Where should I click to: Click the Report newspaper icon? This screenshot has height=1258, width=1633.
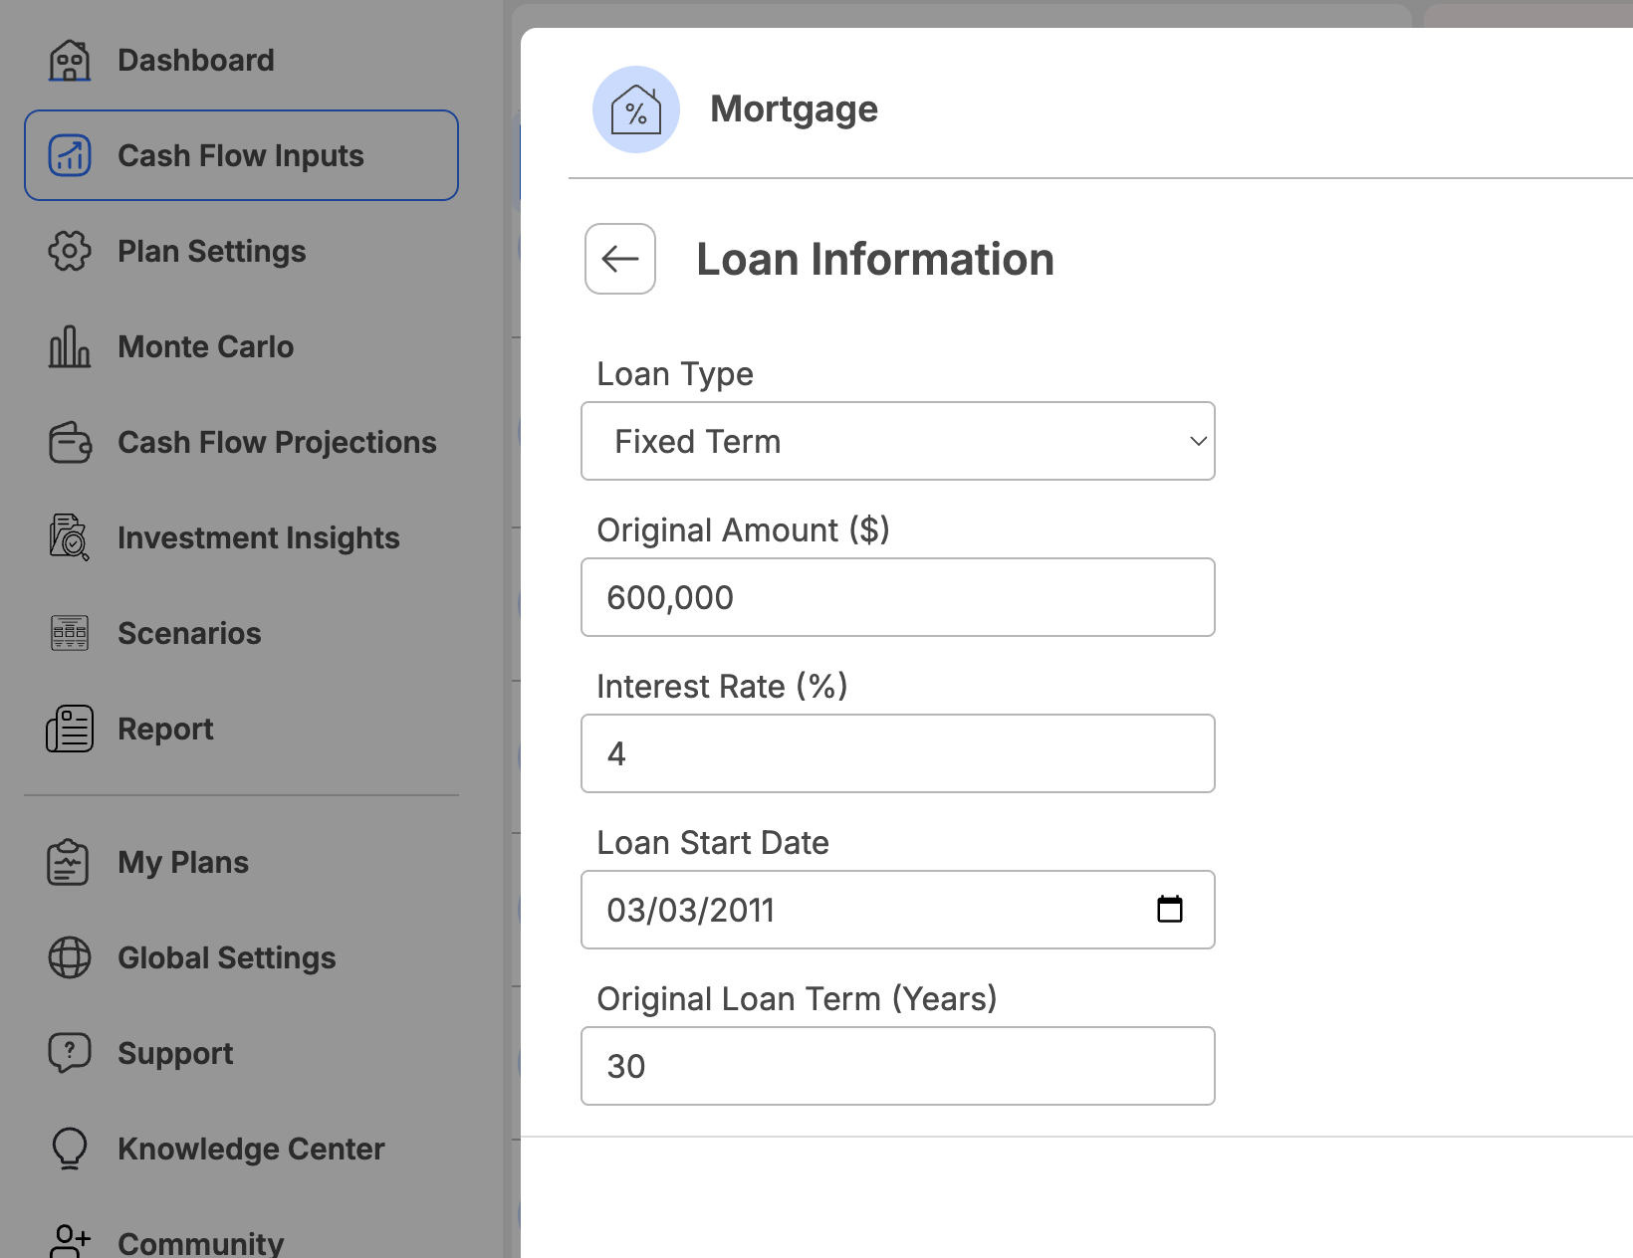(70, 729)
